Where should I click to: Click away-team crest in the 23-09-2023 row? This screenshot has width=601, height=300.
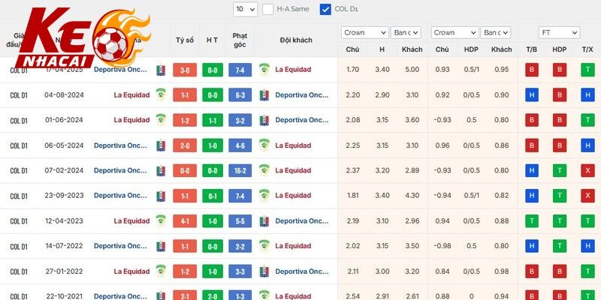(264, 196)
